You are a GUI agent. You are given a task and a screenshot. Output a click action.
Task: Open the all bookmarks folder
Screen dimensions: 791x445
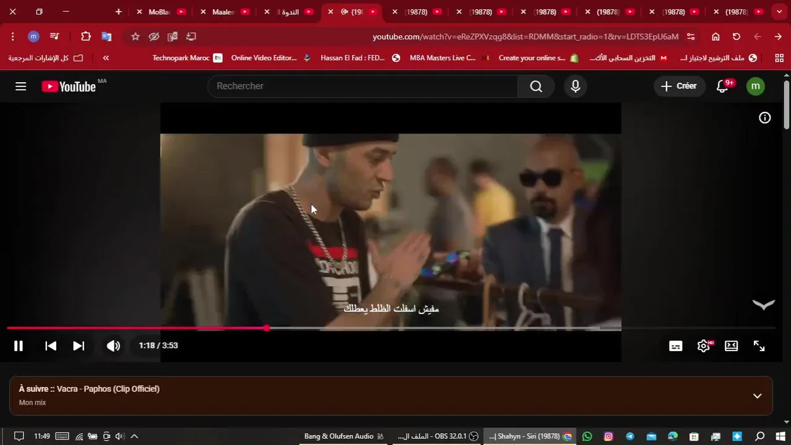(x=46, y=58)
